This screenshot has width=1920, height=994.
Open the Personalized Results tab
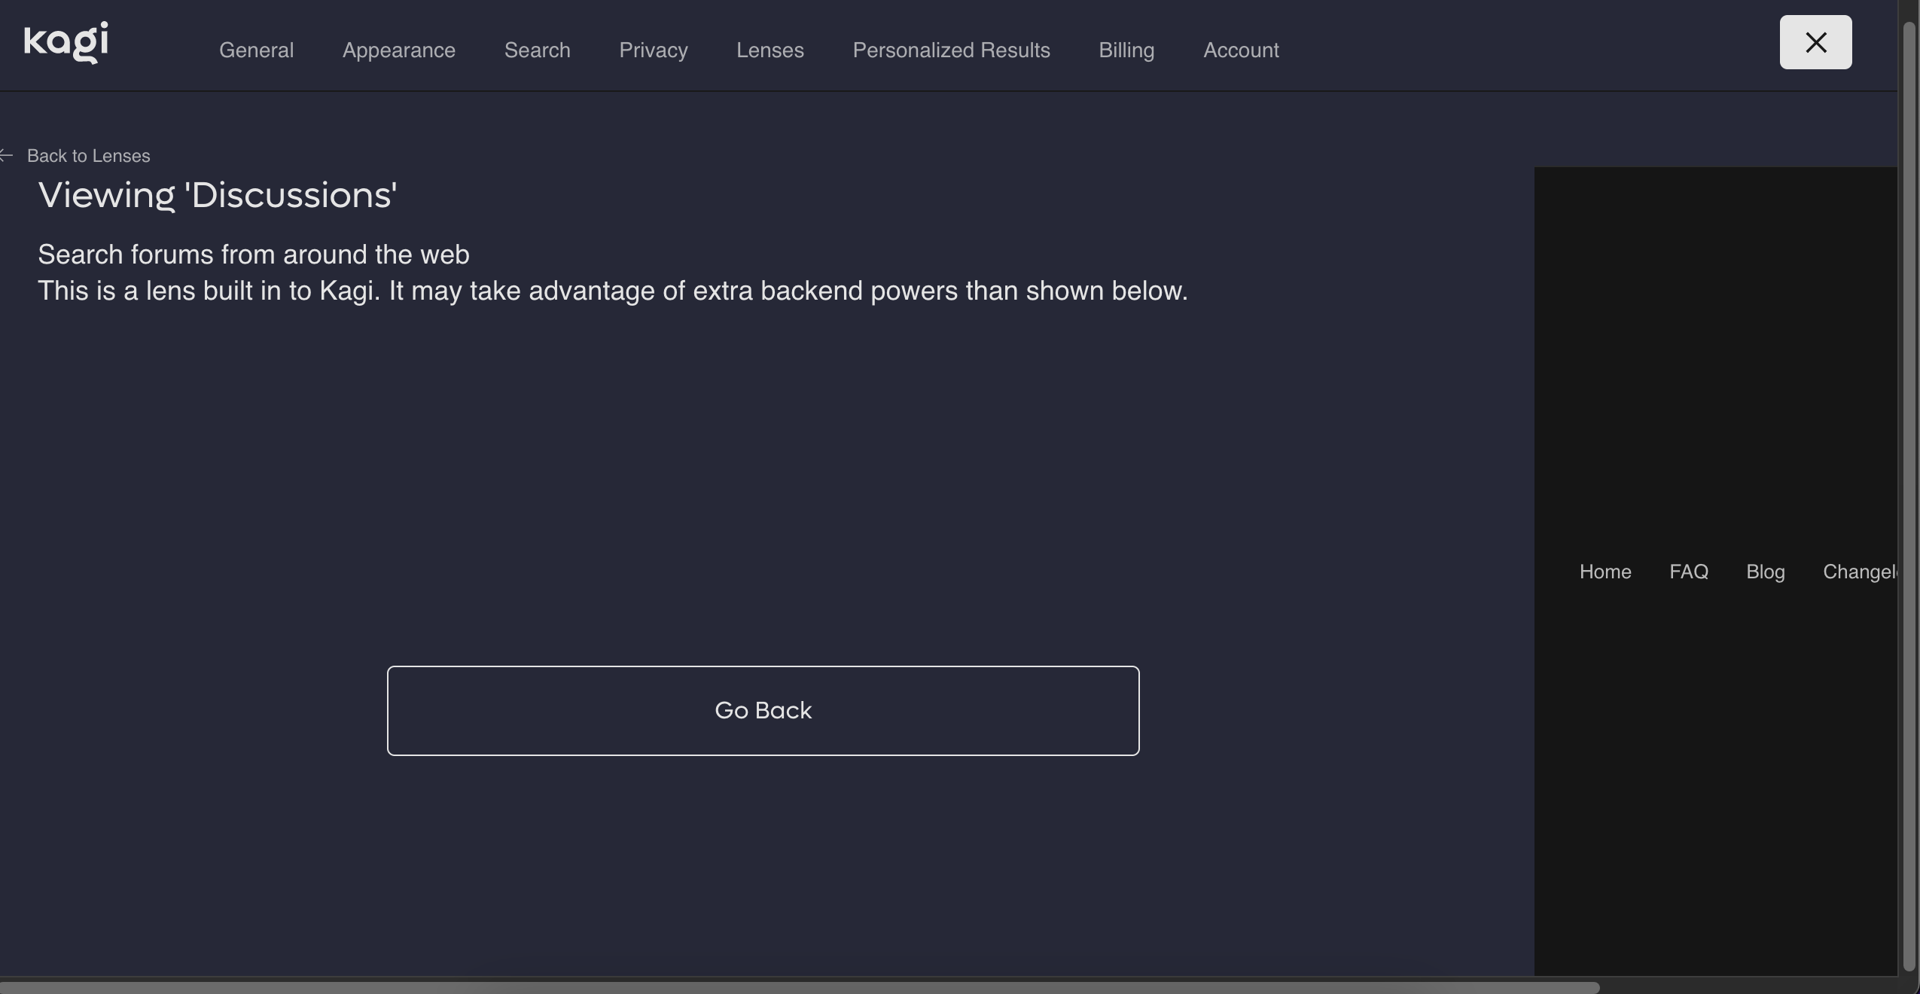tap(951, 50)
